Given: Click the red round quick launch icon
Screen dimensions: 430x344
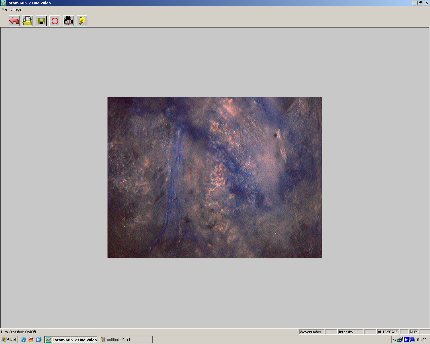Looking at the screenshot, I should 31,340.
